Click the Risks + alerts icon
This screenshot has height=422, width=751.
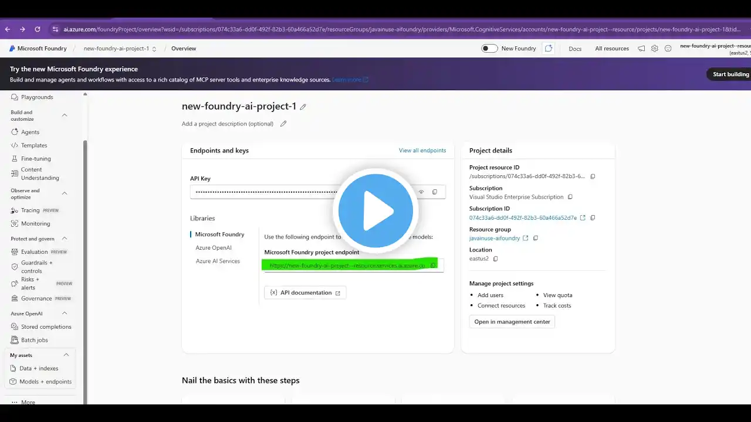(15, 283)
